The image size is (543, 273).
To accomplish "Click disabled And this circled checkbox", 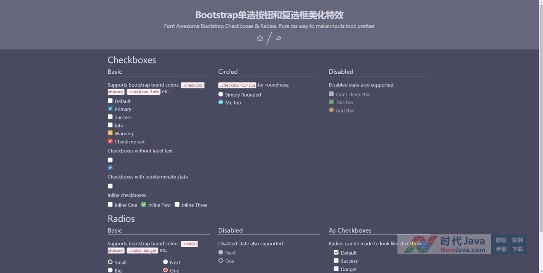I will click(x=331, y=110).
